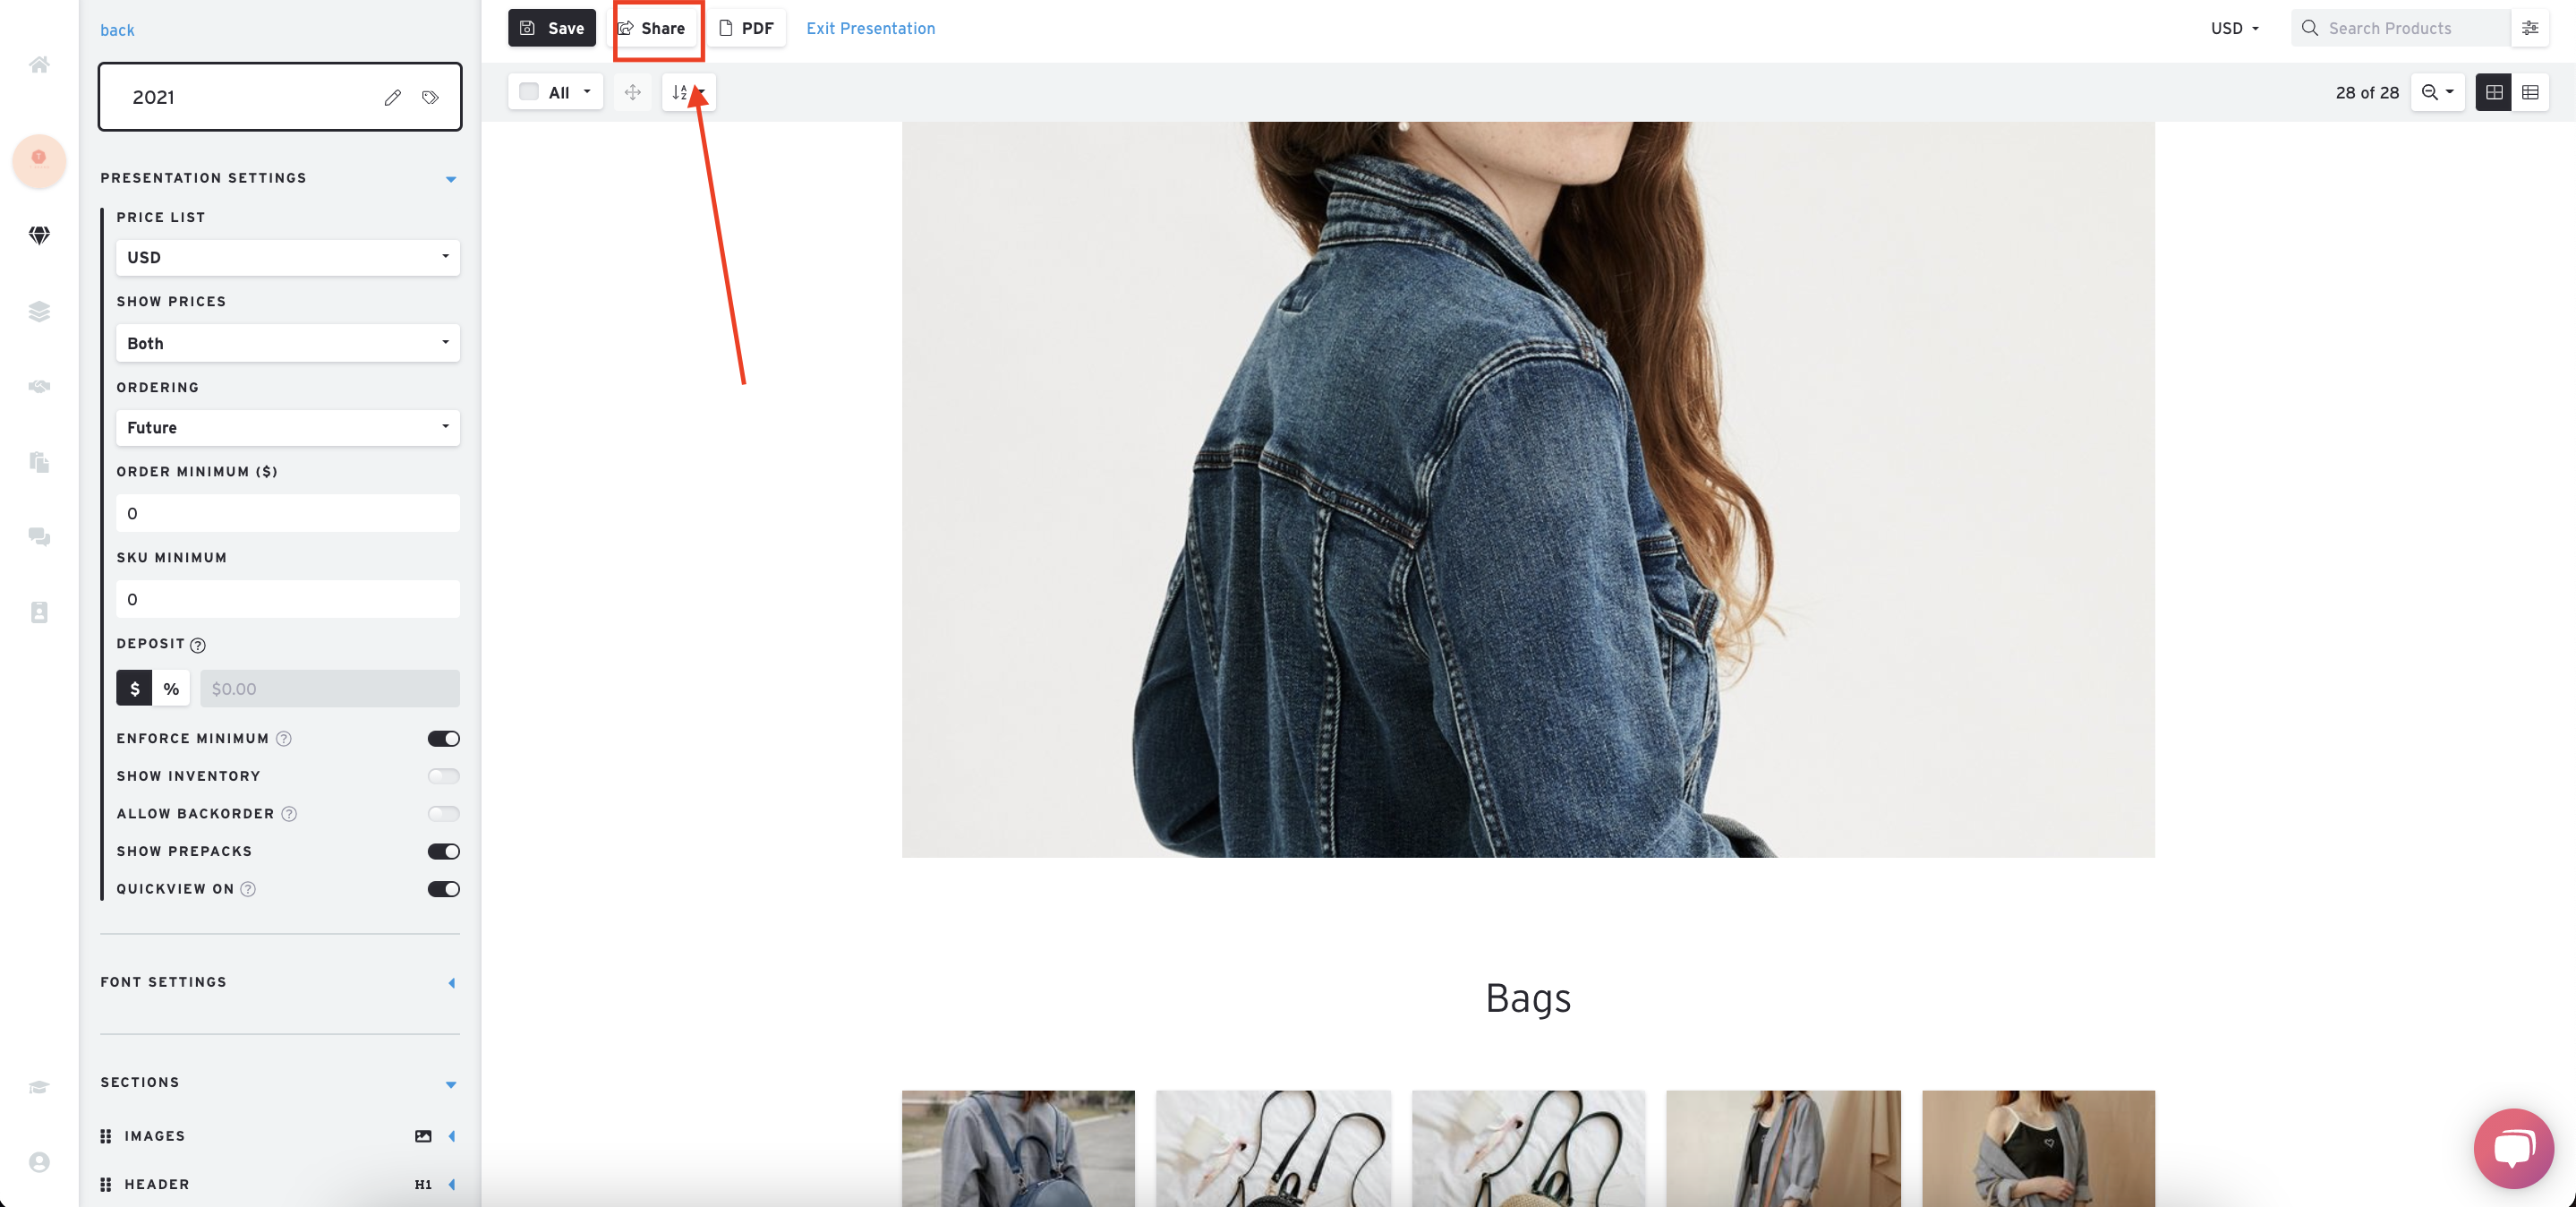Click the 28 of 28 product count
This screenshot has width=2576, height=1207.
2367,92
